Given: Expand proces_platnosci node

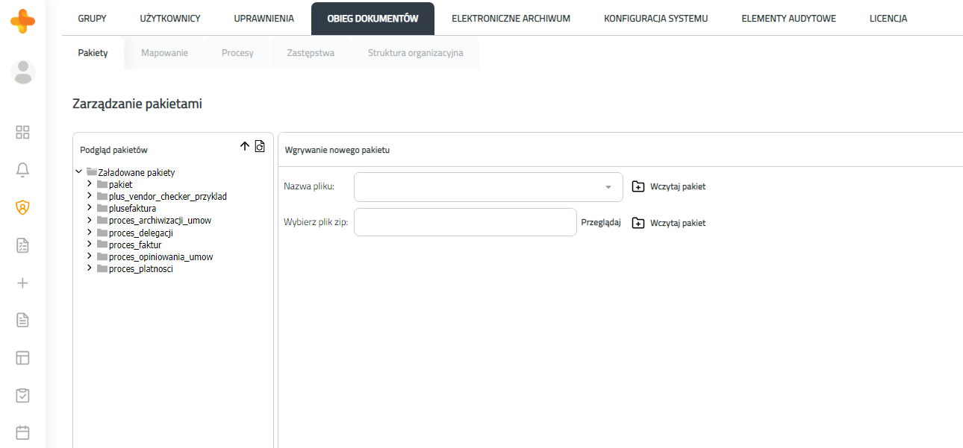Looking at the screenshot, I should point(90,268).
